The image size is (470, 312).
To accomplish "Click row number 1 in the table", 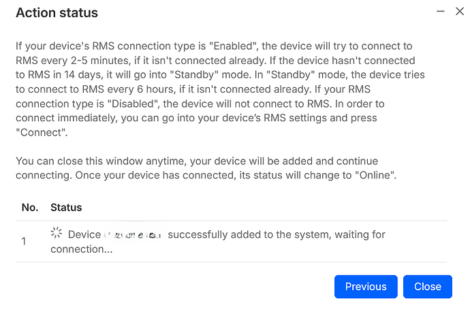I will [24, 241].
